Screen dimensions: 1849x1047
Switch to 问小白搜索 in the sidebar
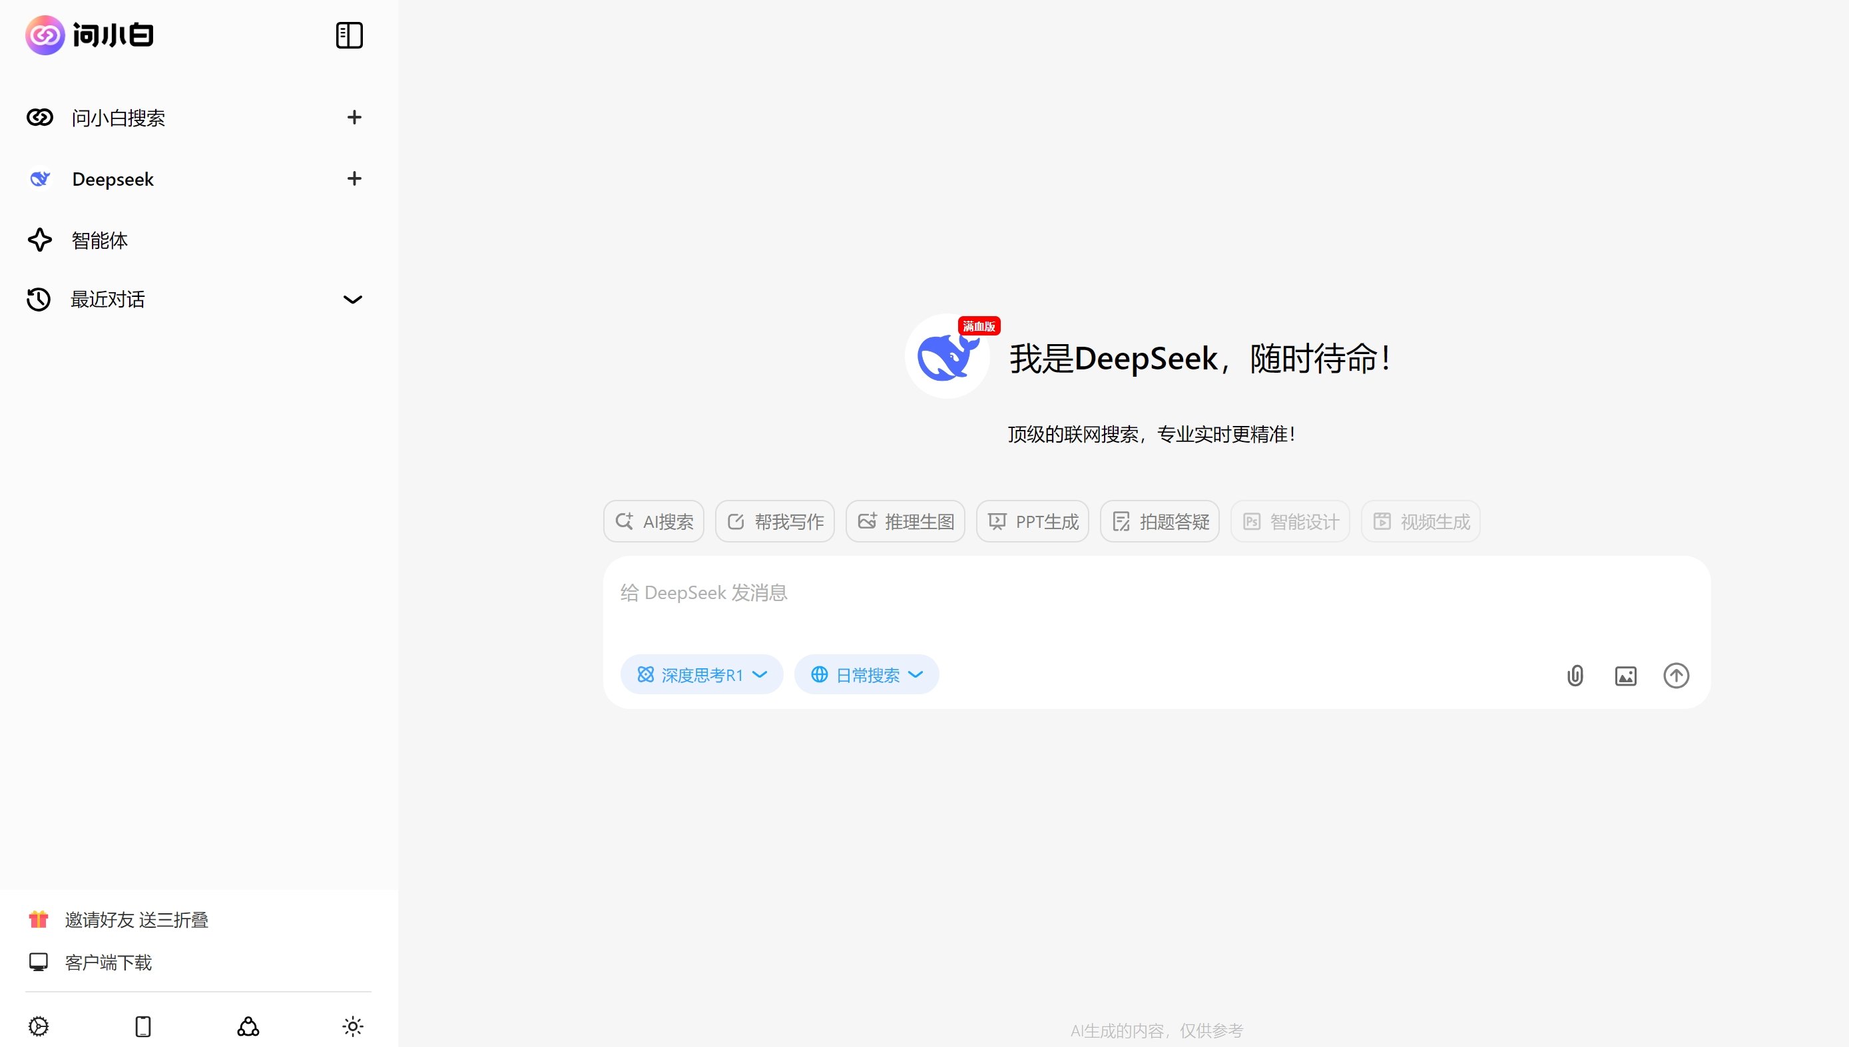coord(119,118)
